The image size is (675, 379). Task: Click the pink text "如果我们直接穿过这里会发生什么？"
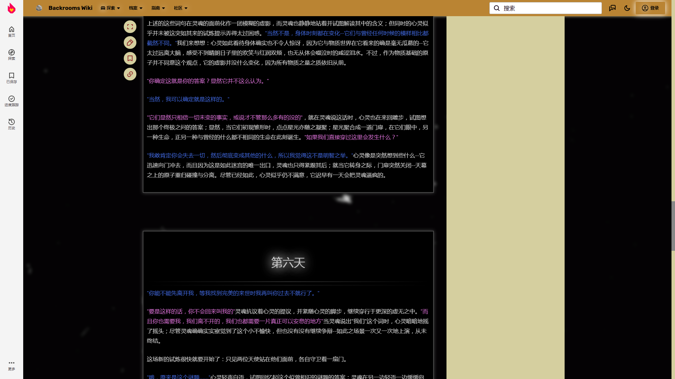351,137
